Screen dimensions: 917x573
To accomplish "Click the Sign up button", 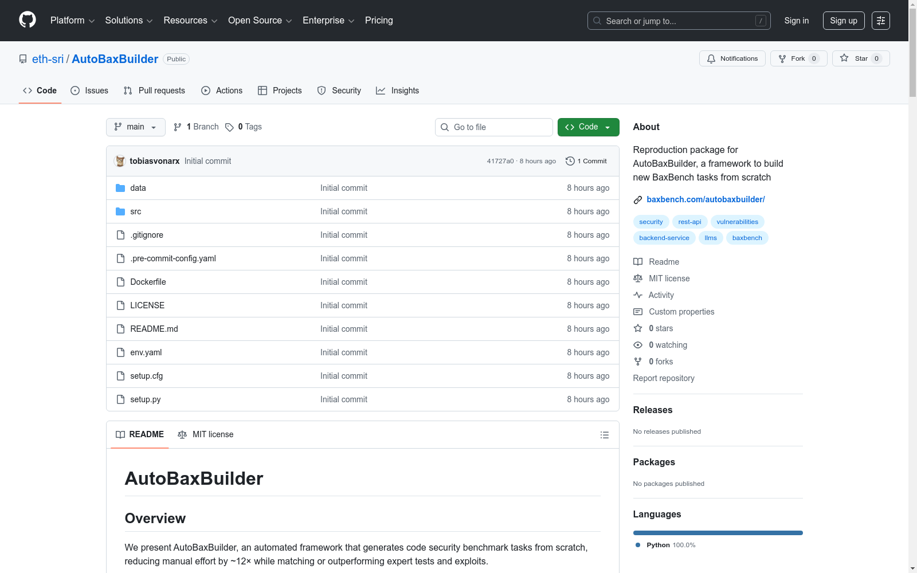I will coord(844,21).
